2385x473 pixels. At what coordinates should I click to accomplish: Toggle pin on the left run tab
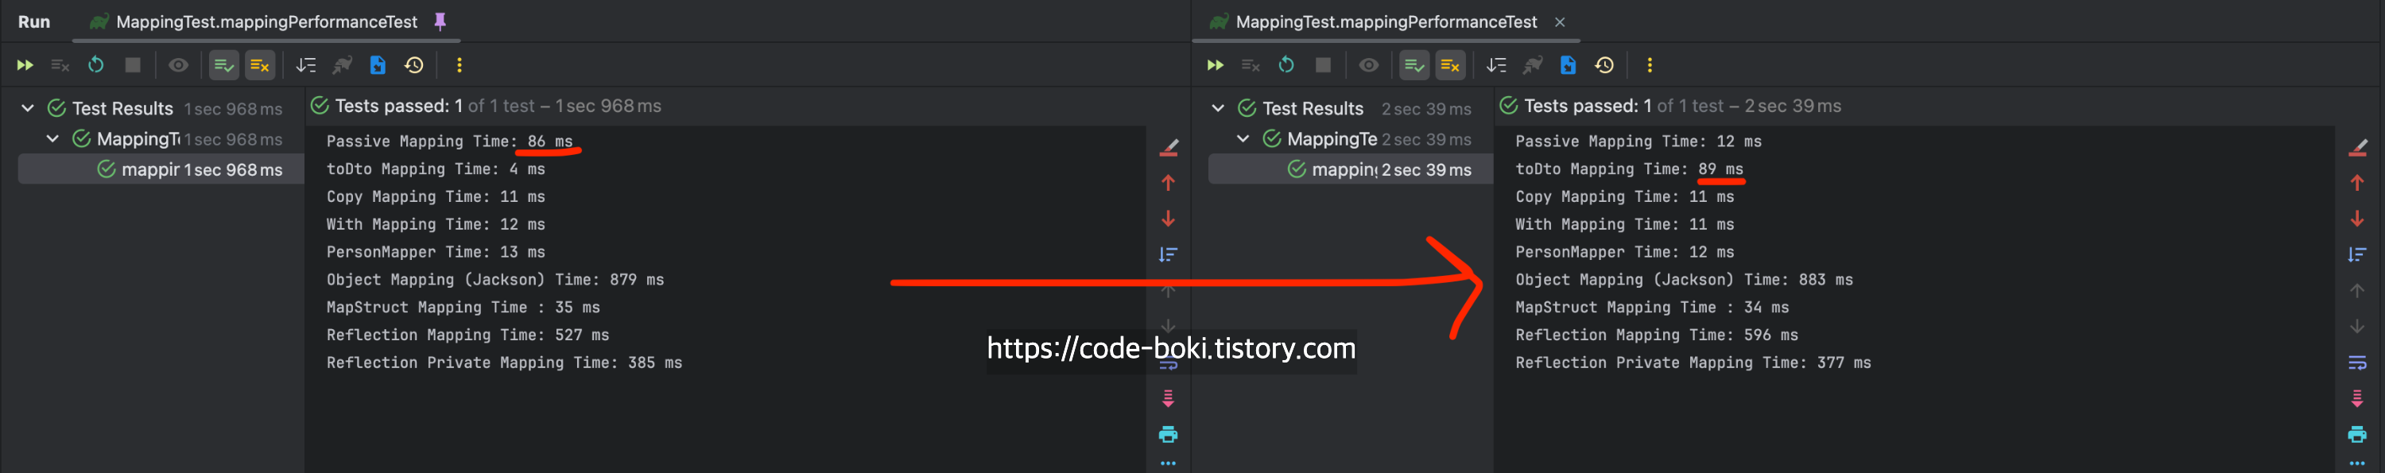tap(440, 21)
